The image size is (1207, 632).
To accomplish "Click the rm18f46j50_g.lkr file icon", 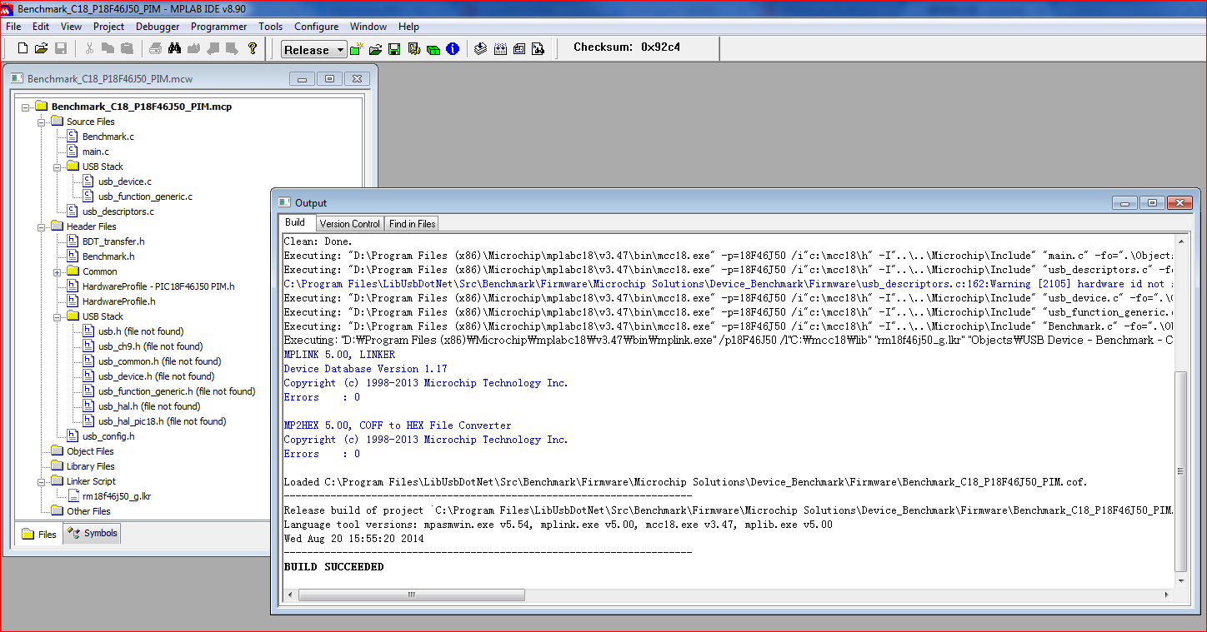I will (73, 496).
